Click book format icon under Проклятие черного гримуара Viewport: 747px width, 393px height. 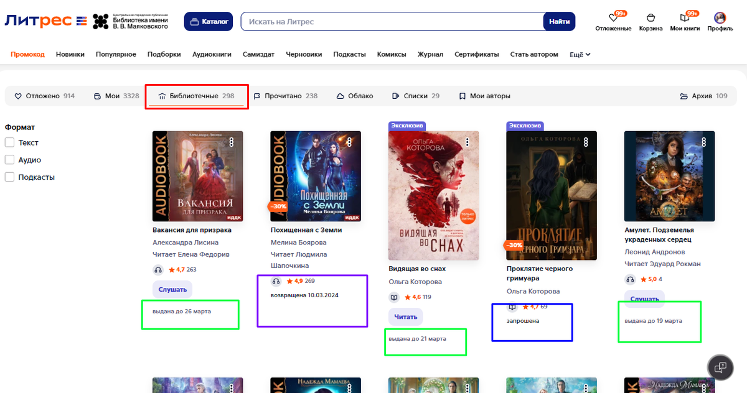click(512, 307)
